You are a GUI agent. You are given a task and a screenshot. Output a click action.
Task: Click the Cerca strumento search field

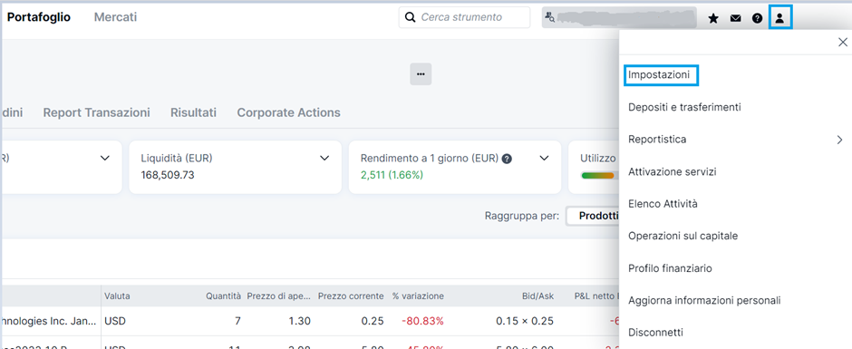coord(464,17)
